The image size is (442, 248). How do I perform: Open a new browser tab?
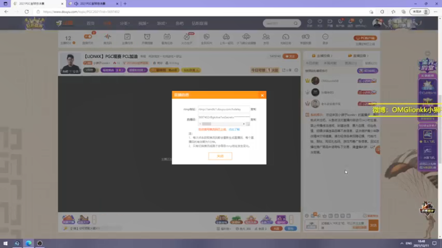click(125, 4)
